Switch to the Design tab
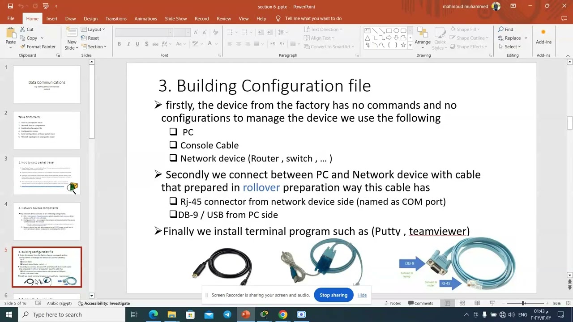This screenshot has width=573, height=322. [90, 18]
